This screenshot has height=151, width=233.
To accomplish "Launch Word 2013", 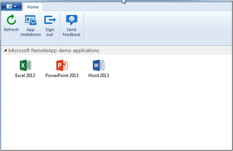I will 98,69.
